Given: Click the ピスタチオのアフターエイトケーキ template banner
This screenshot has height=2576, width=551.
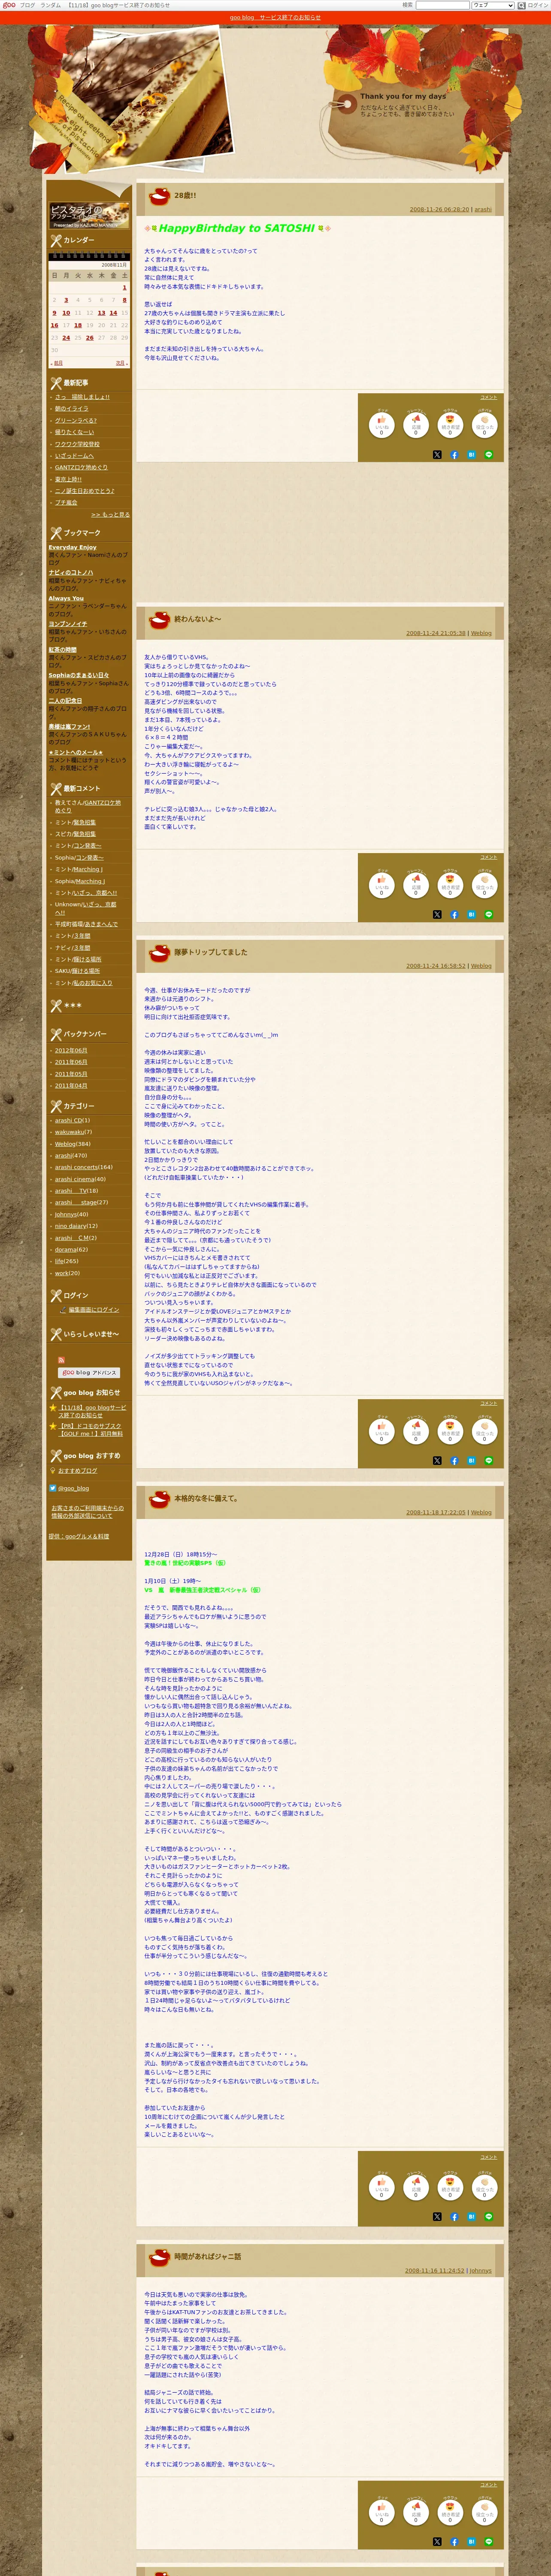Looking at the screenshot, I should pos(89,216).
